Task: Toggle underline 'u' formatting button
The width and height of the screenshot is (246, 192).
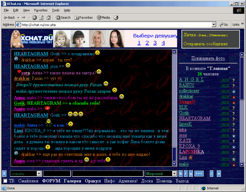Action: pos(191,174)
